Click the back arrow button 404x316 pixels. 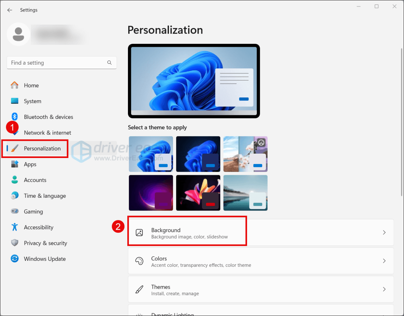coord(9,10)
